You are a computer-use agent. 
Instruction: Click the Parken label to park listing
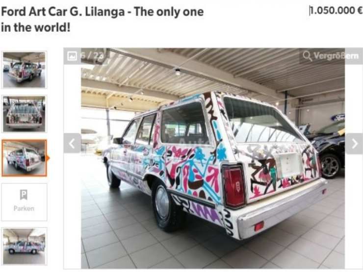coord(24,208)
